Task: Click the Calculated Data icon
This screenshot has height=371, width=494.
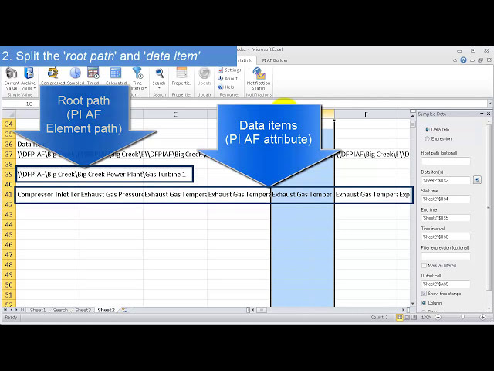Action: 116,75
